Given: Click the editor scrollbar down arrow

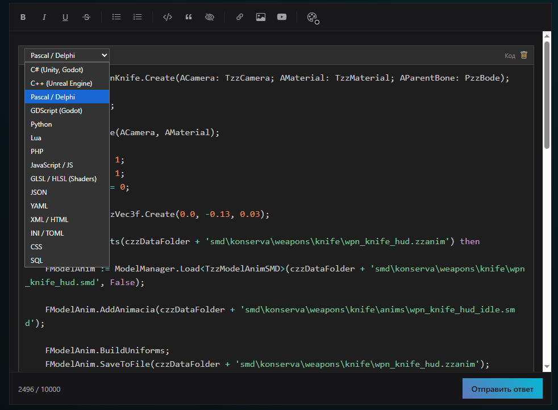Looking at the screenshot, I should pyautogui.click(x=547, y=367).
